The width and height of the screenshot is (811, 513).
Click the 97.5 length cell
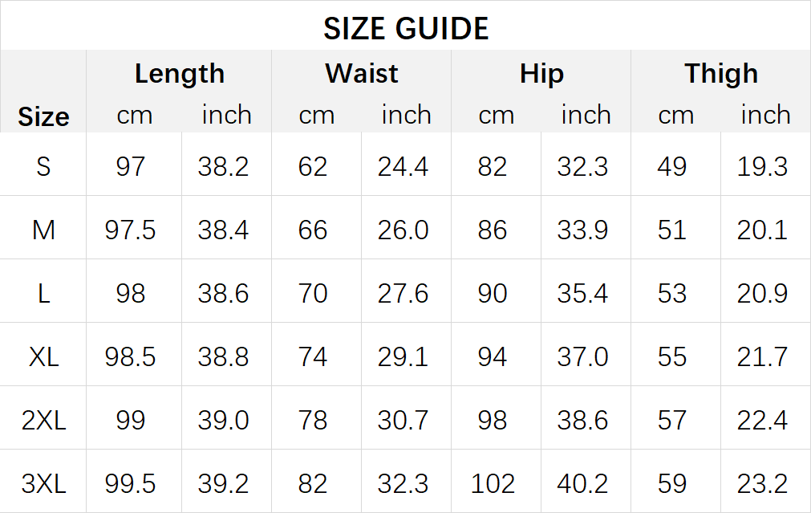click(130, 230)
